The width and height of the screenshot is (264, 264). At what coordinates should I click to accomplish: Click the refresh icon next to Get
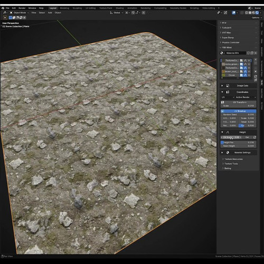click(x=254, y=137)
